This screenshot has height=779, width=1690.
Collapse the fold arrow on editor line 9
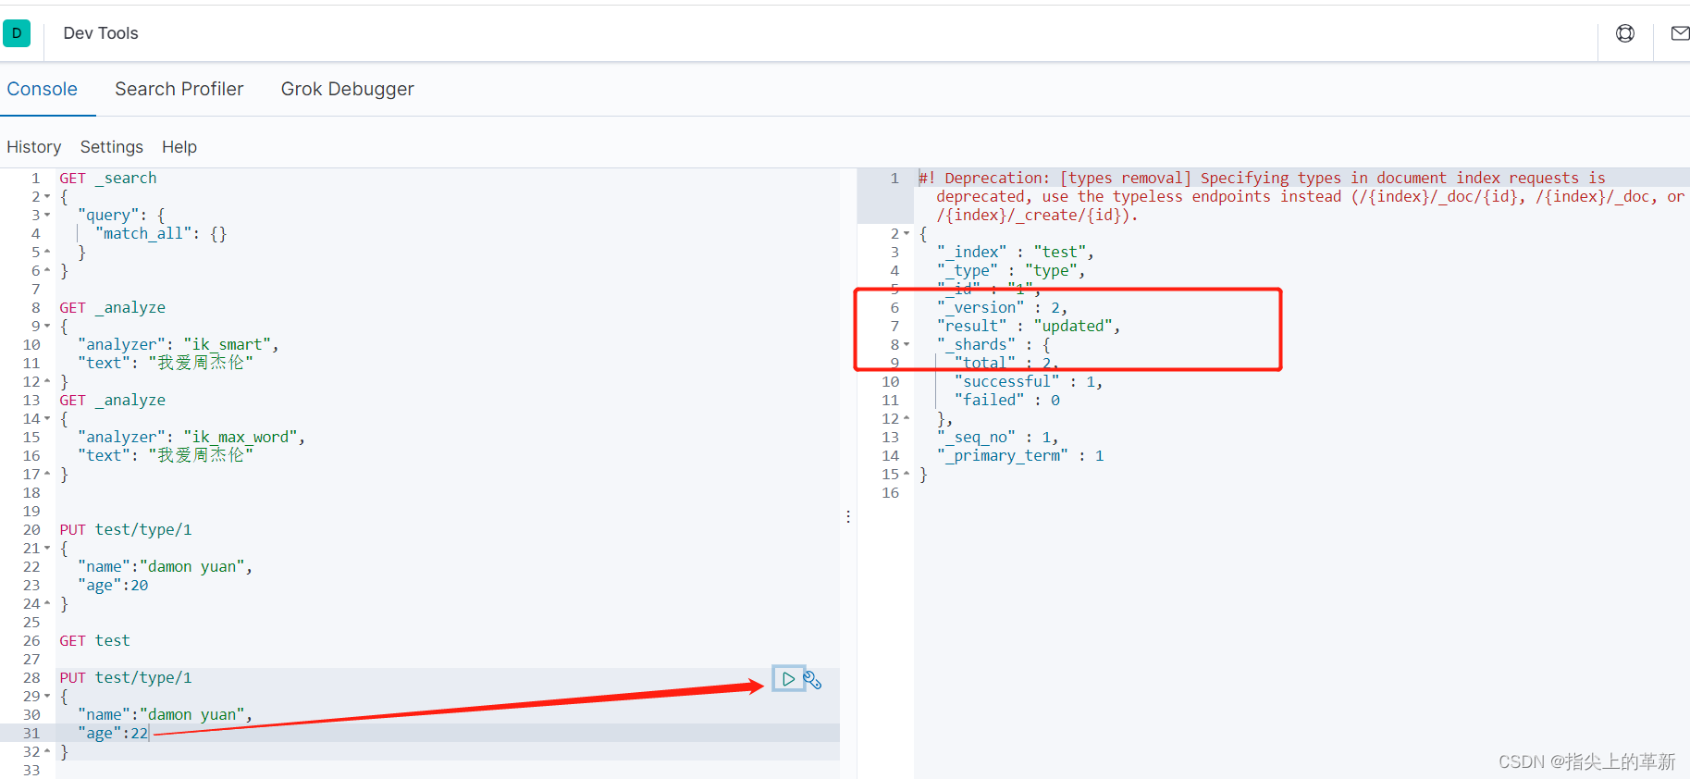coord(47,327)
